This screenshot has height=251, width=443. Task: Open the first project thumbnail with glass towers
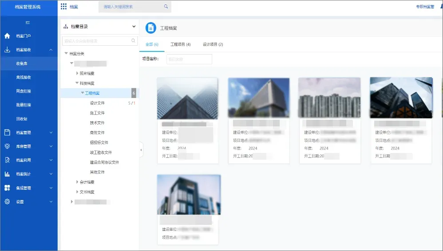pyautogui.click(x=188, y=98)
